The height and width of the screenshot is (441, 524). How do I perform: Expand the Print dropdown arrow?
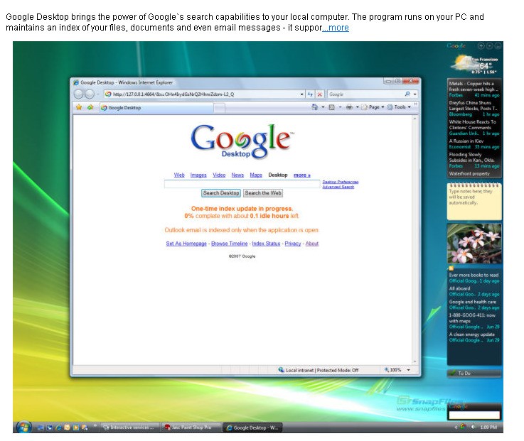tap(357, 107)
